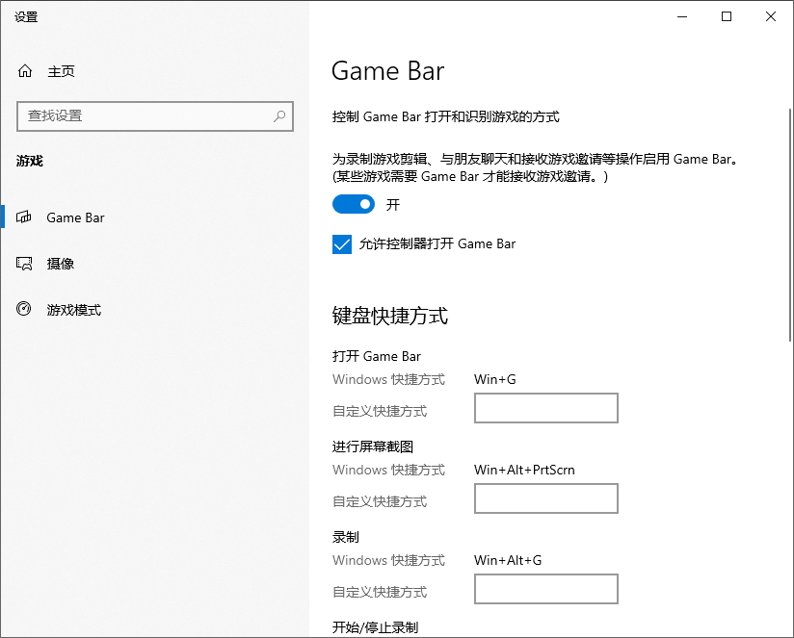
Task: Click the 开 label beside the toggle
Action: click(391, 204)
